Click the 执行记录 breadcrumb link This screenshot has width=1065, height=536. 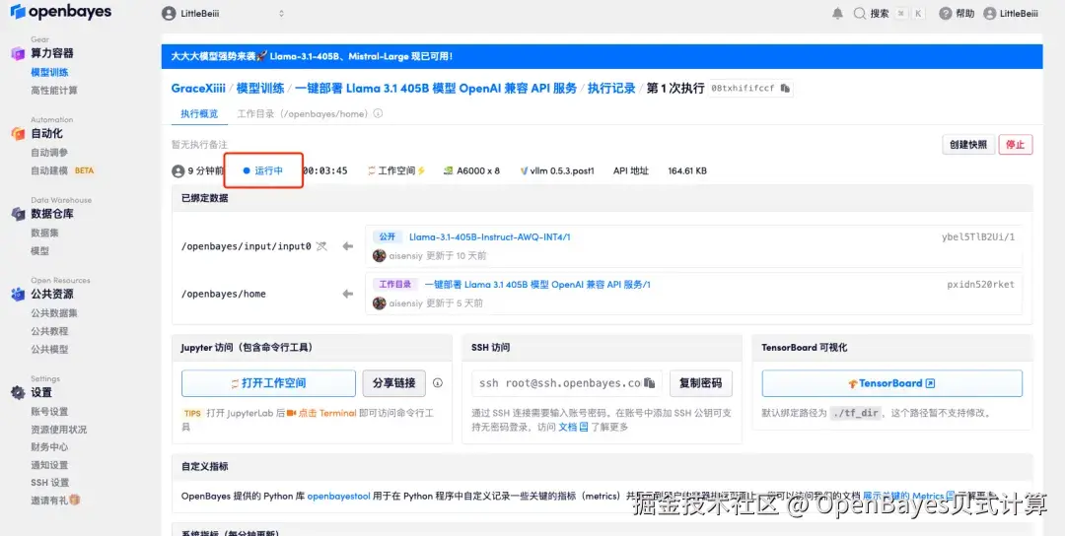point(611,89)
